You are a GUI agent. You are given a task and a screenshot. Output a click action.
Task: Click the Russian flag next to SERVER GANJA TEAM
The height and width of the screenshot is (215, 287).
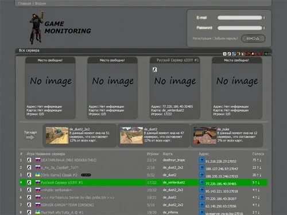(x=38, y=205)
